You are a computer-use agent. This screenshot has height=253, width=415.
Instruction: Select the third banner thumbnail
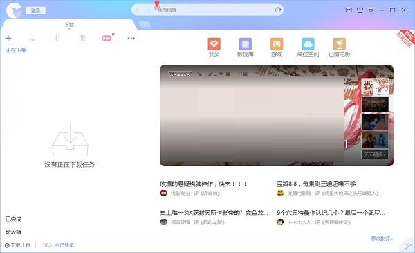tap(375, 122)
